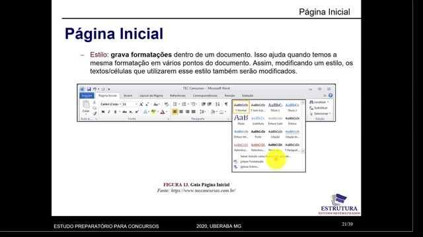Apply the Subtítulo style
This screenshot has width=423, height=237.
[x=258, y=120]
